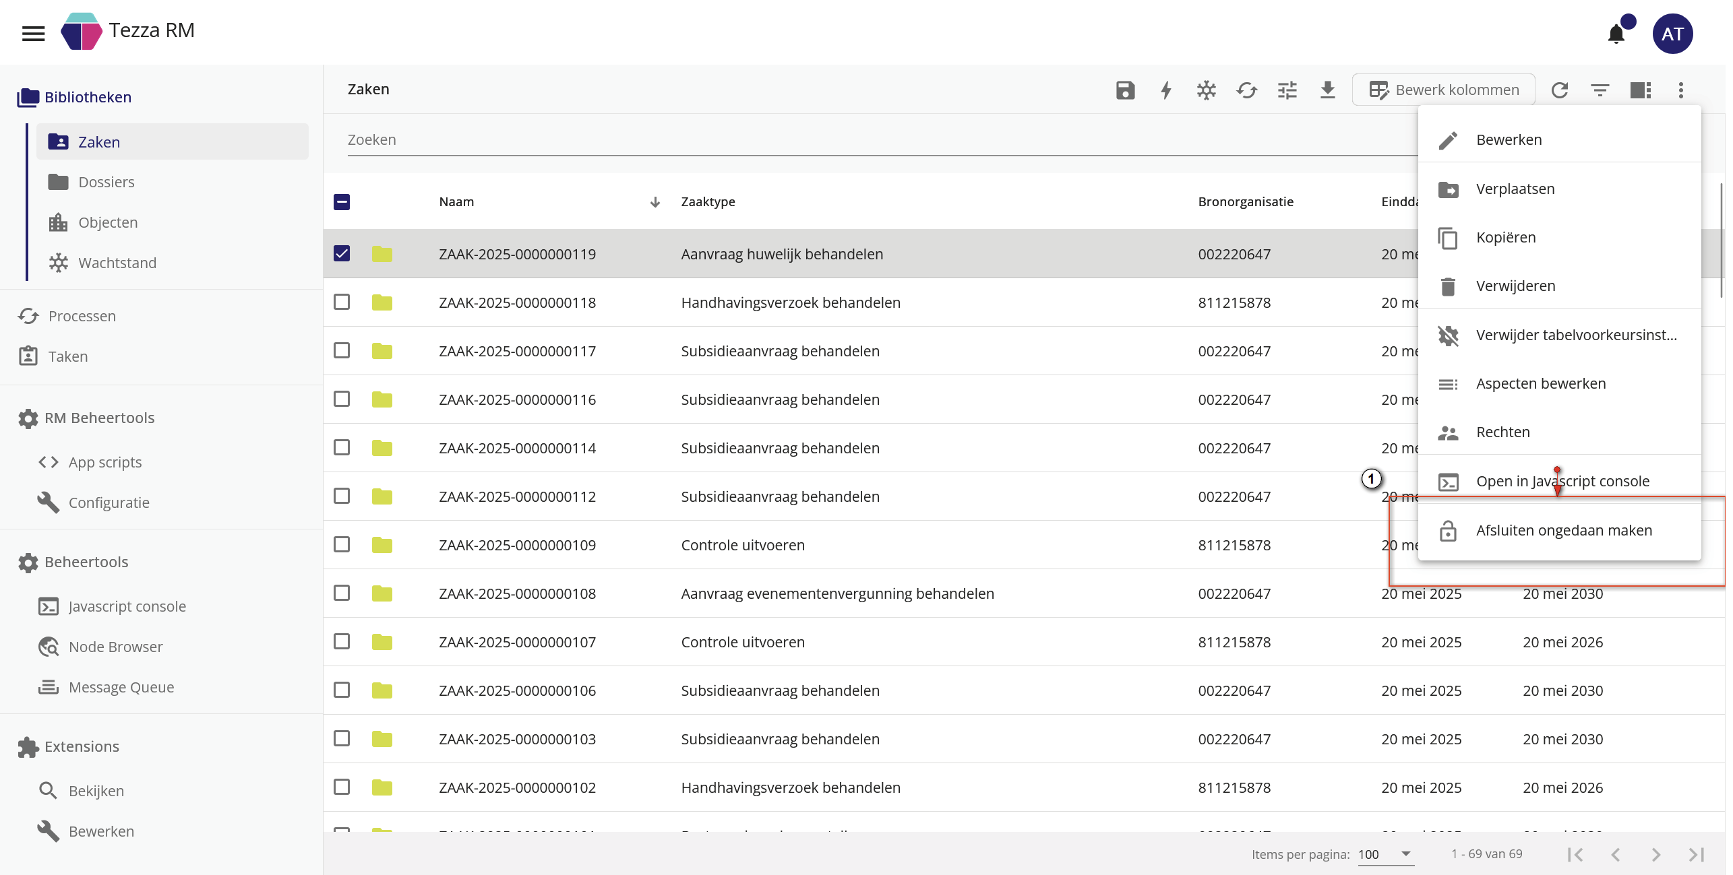
Task: Uncheck ZAAK-2025-0000000119 row checkbox
Action: [x=342, y=253]
